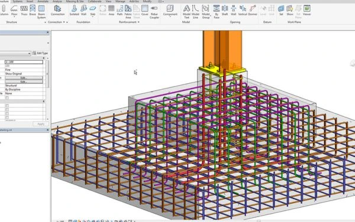Toggle the checkbox below the None row
355x222 pixels.
coord(7,97)
